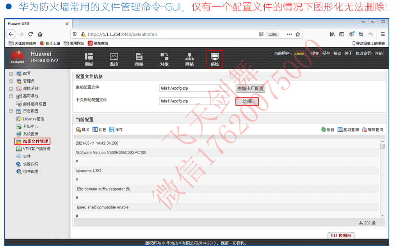Open the page actions three-dot menu
Screen dimensions: 397x249
pos(289,34)
